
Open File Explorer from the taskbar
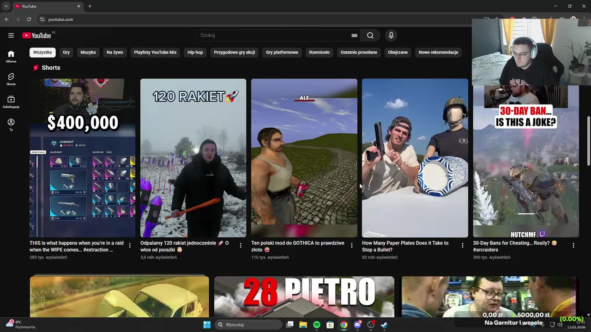tap(303, 325)
